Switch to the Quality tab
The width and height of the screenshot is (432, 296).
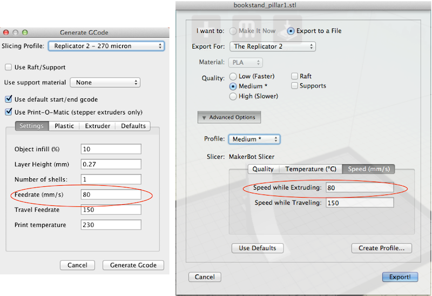pos(263,169)
